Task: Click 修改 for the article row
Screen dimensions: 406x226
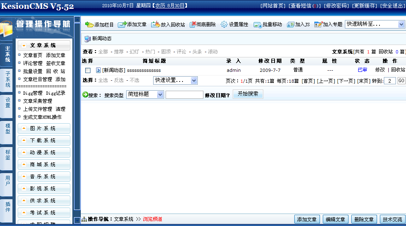Action: coord(380,70)
